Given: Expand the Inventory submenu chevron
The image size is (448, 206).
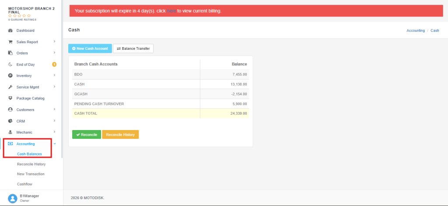Looking at the screenshot, I should (x=54, y=76).
